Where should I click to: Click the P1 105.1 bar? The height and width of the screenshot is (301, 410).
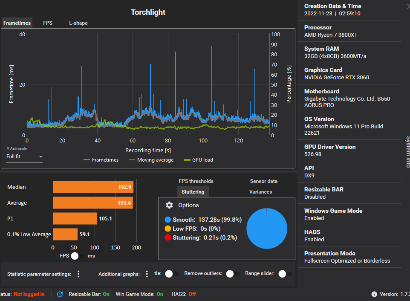pyautogui.click(x=75, y=219)
